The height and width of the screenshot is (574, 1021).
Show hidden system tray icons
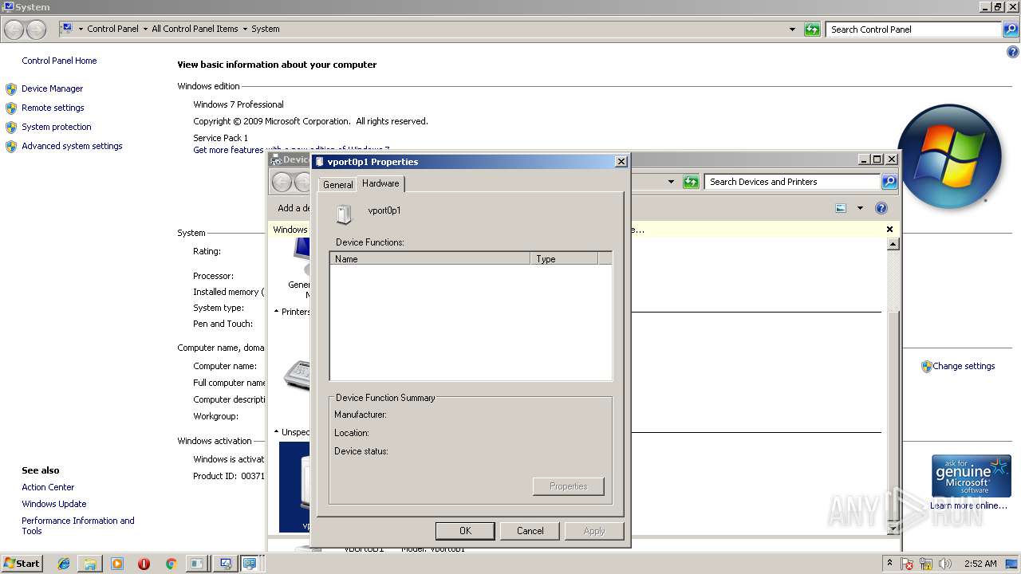tap(889, 564)
